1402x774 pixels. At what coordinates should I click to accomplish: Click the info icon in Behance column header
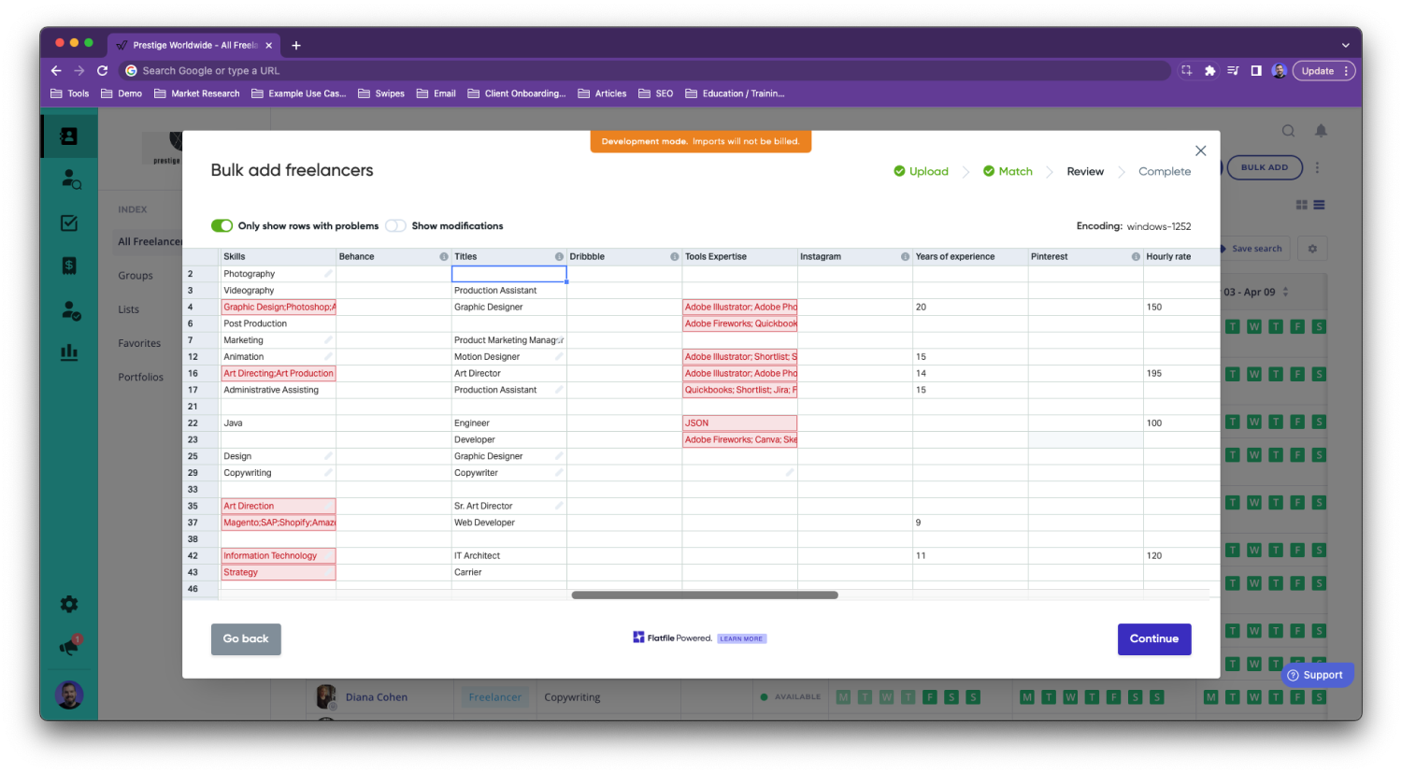click(x=444, y=257)
